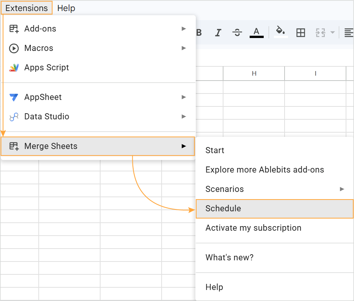Open the text color picker
The image size is (354, 301).
point(256,33)
